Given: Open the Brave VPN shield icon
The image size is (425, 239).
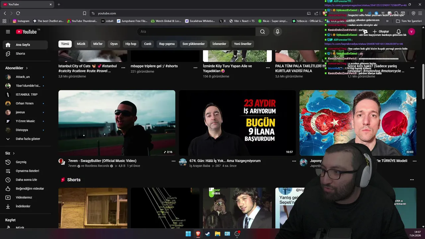Looking at the screenshot, I should (413, 13).
